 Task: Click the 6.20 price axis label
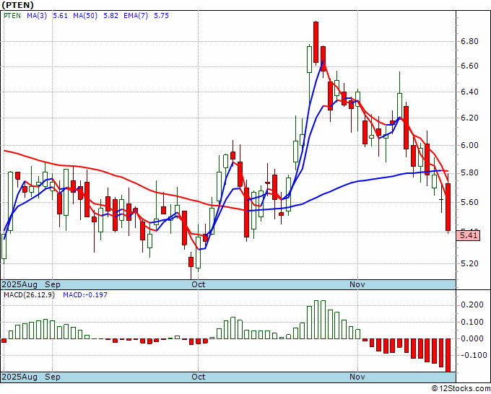coord(469,118)
